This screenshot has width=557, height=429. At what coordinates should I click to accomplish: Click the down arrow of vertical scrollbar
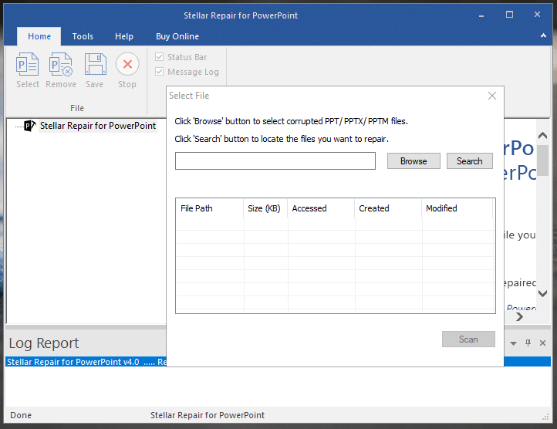pos(543,294)
